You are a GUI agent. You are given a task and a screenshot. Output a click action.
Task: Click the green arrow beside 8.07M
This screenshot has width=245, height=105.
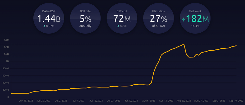[44, 26]
